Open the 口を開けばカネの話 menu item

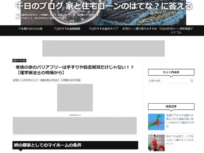31,29
